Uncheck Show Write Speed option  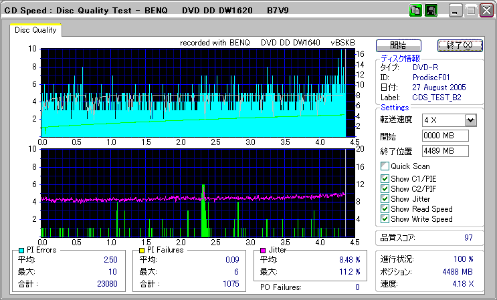pos(385,218)
